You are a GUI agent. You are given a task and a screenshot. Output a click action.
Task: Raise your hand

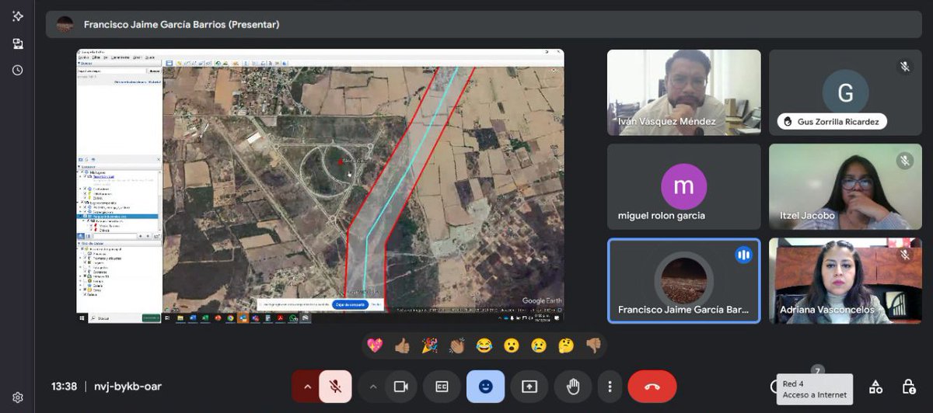[x=574, y=387]
